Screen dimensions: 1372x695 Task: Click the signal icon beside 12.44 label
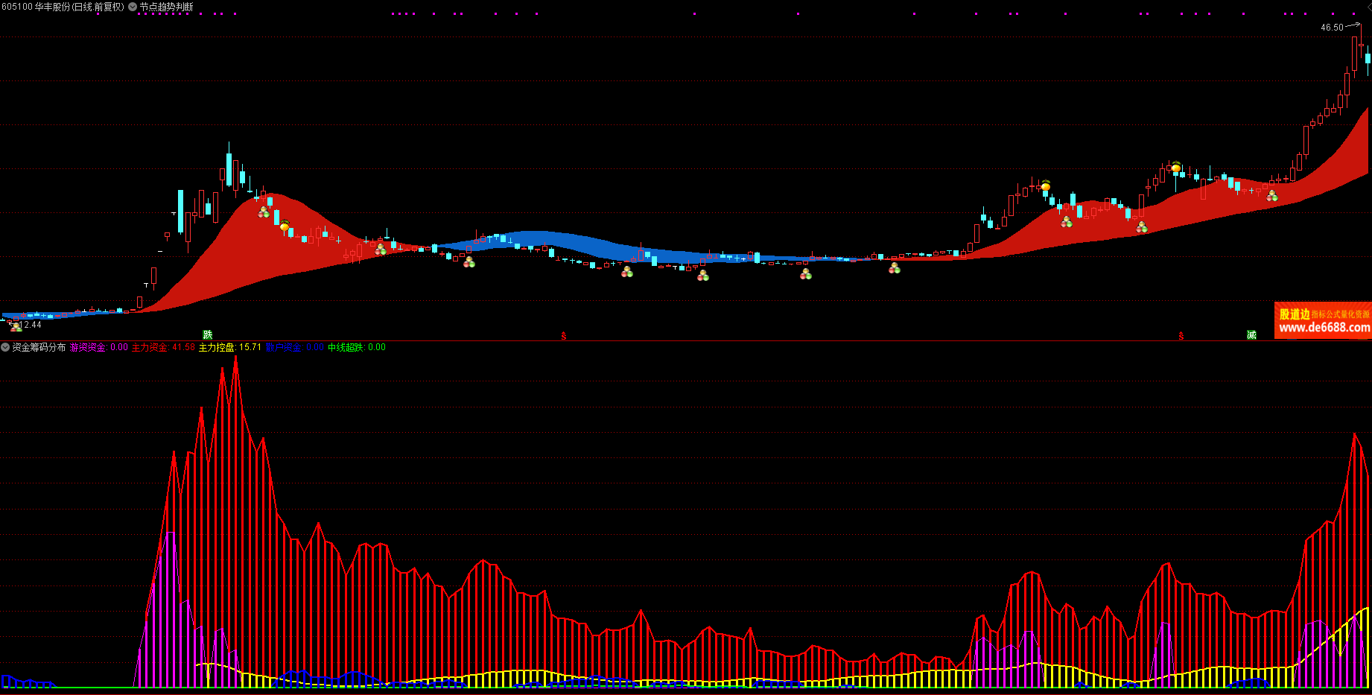pyautogui.click(x=14, y=326)
